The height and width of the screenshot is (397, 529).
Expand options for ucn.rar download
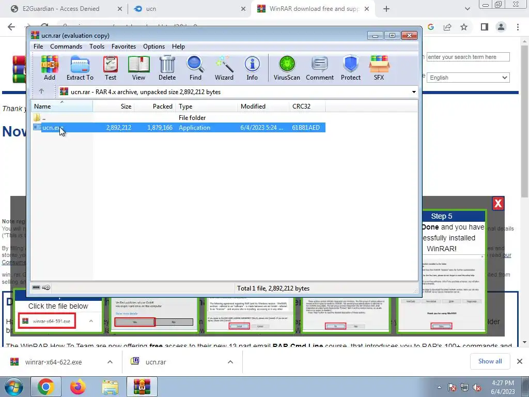(230, 362)
